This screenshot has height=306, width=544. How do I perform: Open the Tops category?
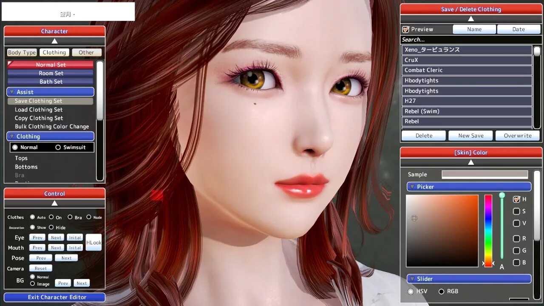pos(21,158)
